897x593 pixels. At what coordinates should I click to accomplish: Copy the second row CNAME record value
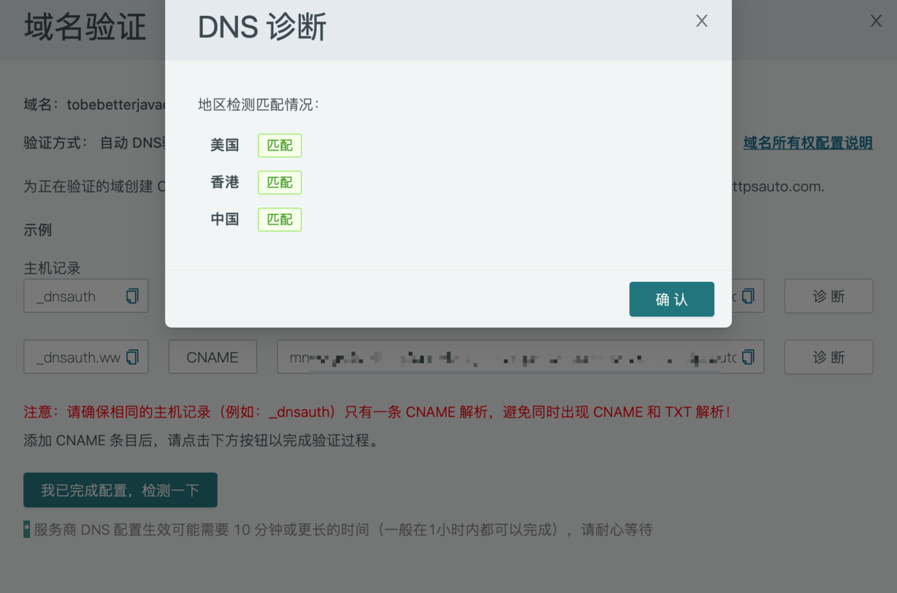pos(748,357)
